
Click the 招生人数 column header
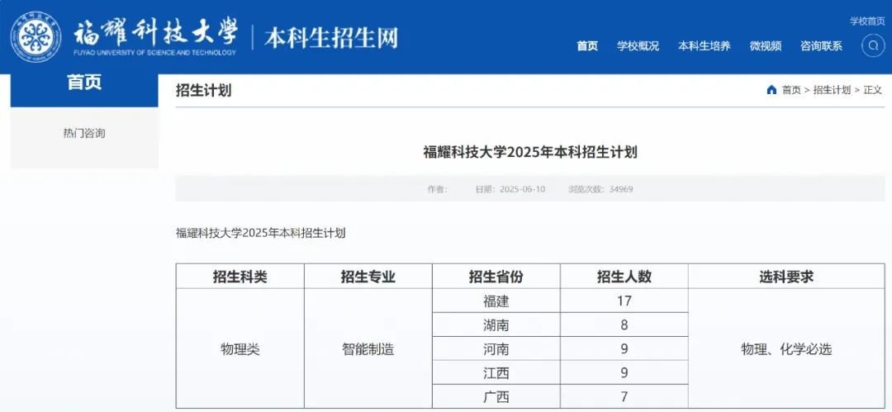point(624,277)
